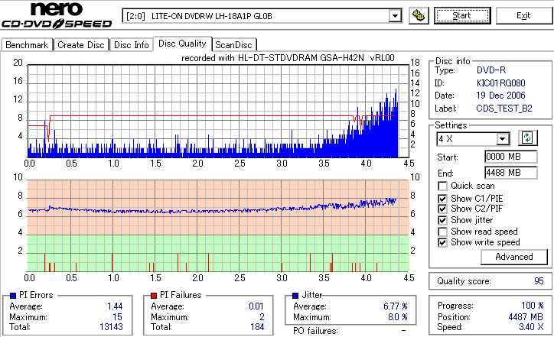Click the Start position field 0000 MB

(x=511, y=157)
